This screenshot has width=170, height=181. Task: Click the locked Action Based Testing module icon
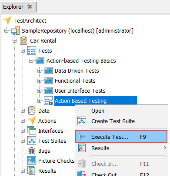pos(48,101)
